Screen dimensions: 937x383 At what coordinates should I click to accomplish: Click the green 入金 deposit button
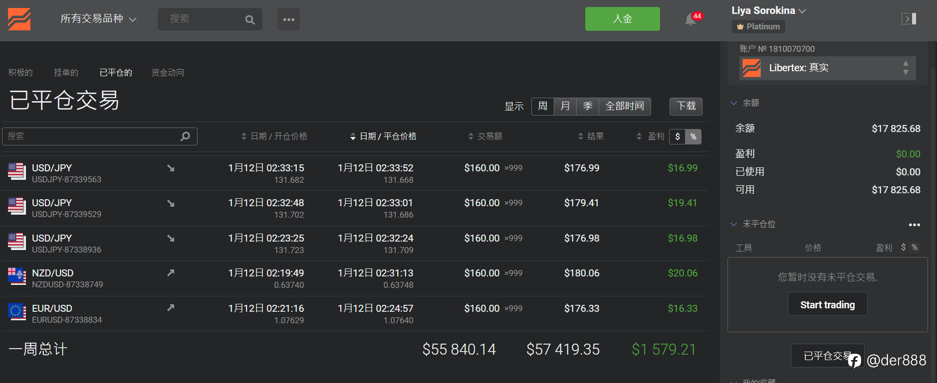point(622,19)
